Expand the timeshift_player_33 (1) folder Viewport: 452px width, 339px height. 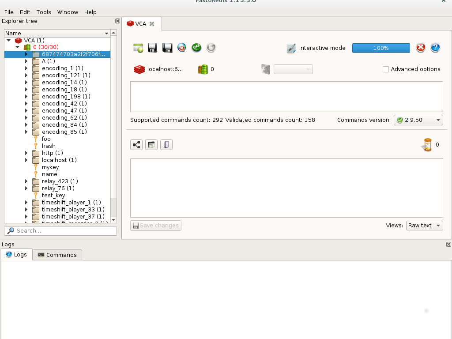(26, 210)
